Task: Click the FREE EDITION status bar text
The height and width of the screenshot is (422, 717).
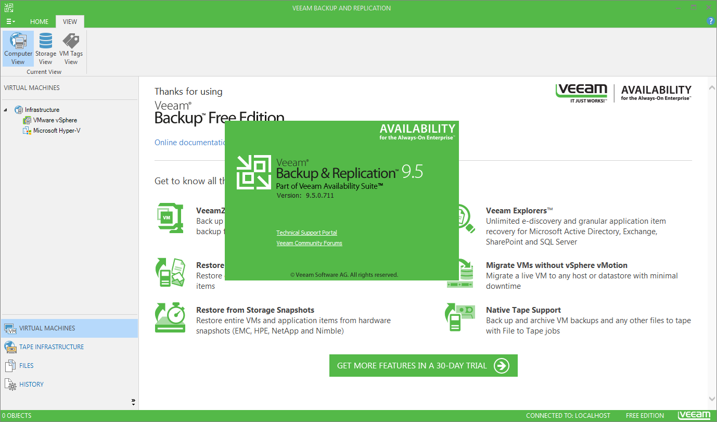Action: 645,416
